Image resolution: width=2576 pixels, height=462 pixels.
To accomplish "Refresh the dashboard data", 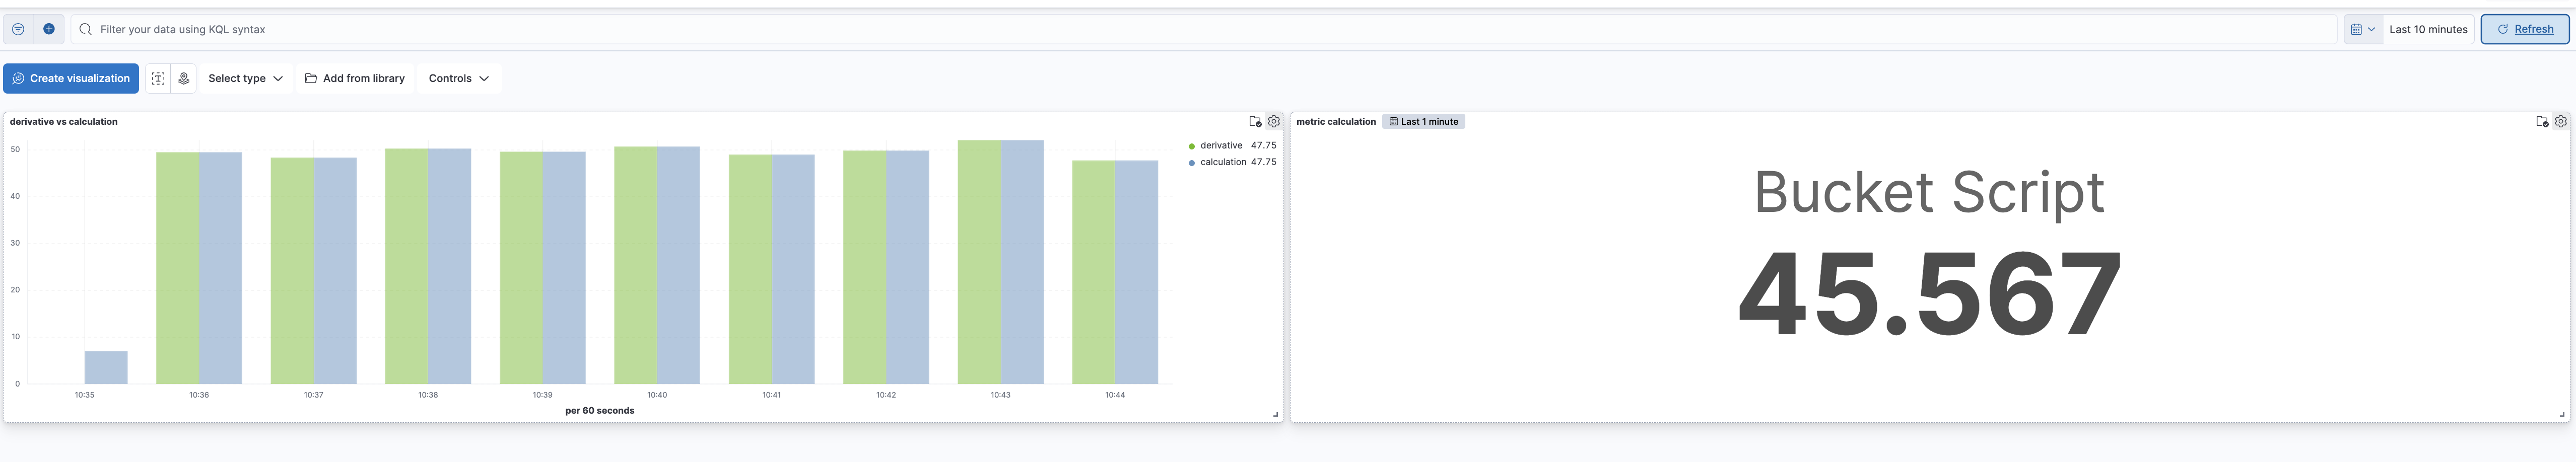I will coord(2525,29).
